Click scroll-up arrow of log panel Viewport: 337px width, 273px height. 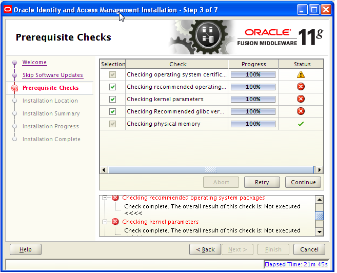[x=320, y=200]
